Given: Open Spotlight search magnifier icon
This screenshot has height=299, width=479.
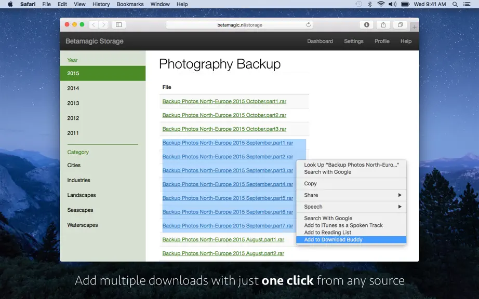Looking at the screenshot, I should pyautogui.click(x=455, y=4).
